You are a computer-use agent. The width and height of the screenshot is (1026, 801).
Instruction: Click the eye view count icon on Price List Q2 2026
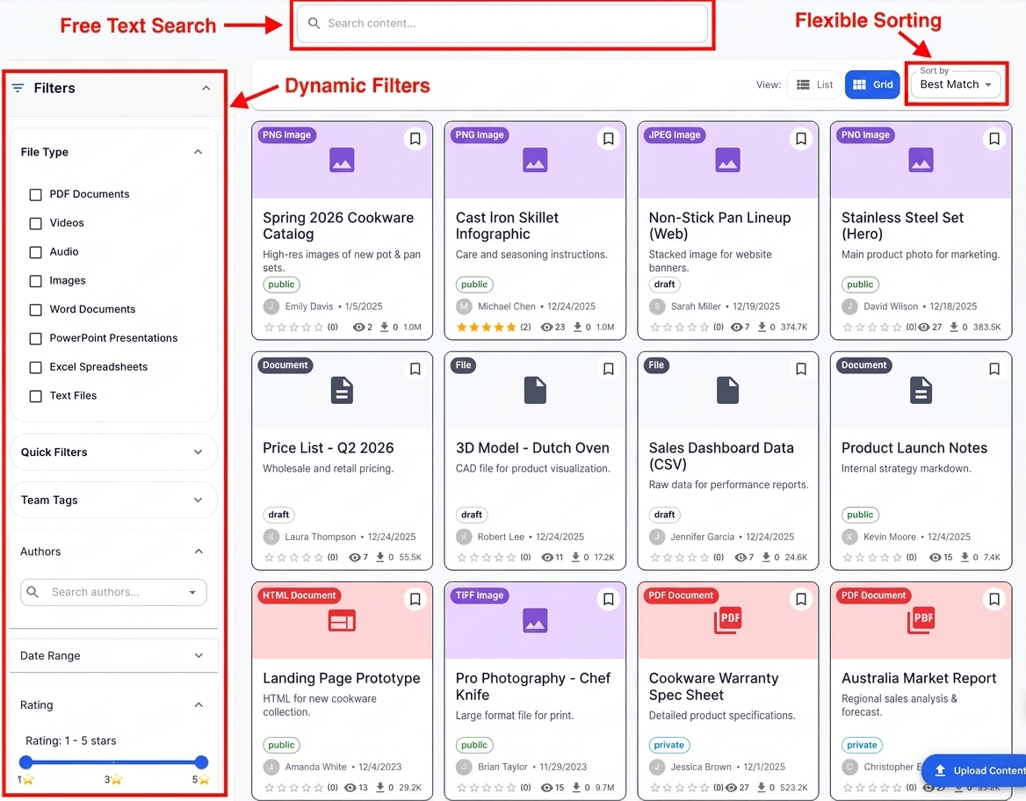point(355,557)
